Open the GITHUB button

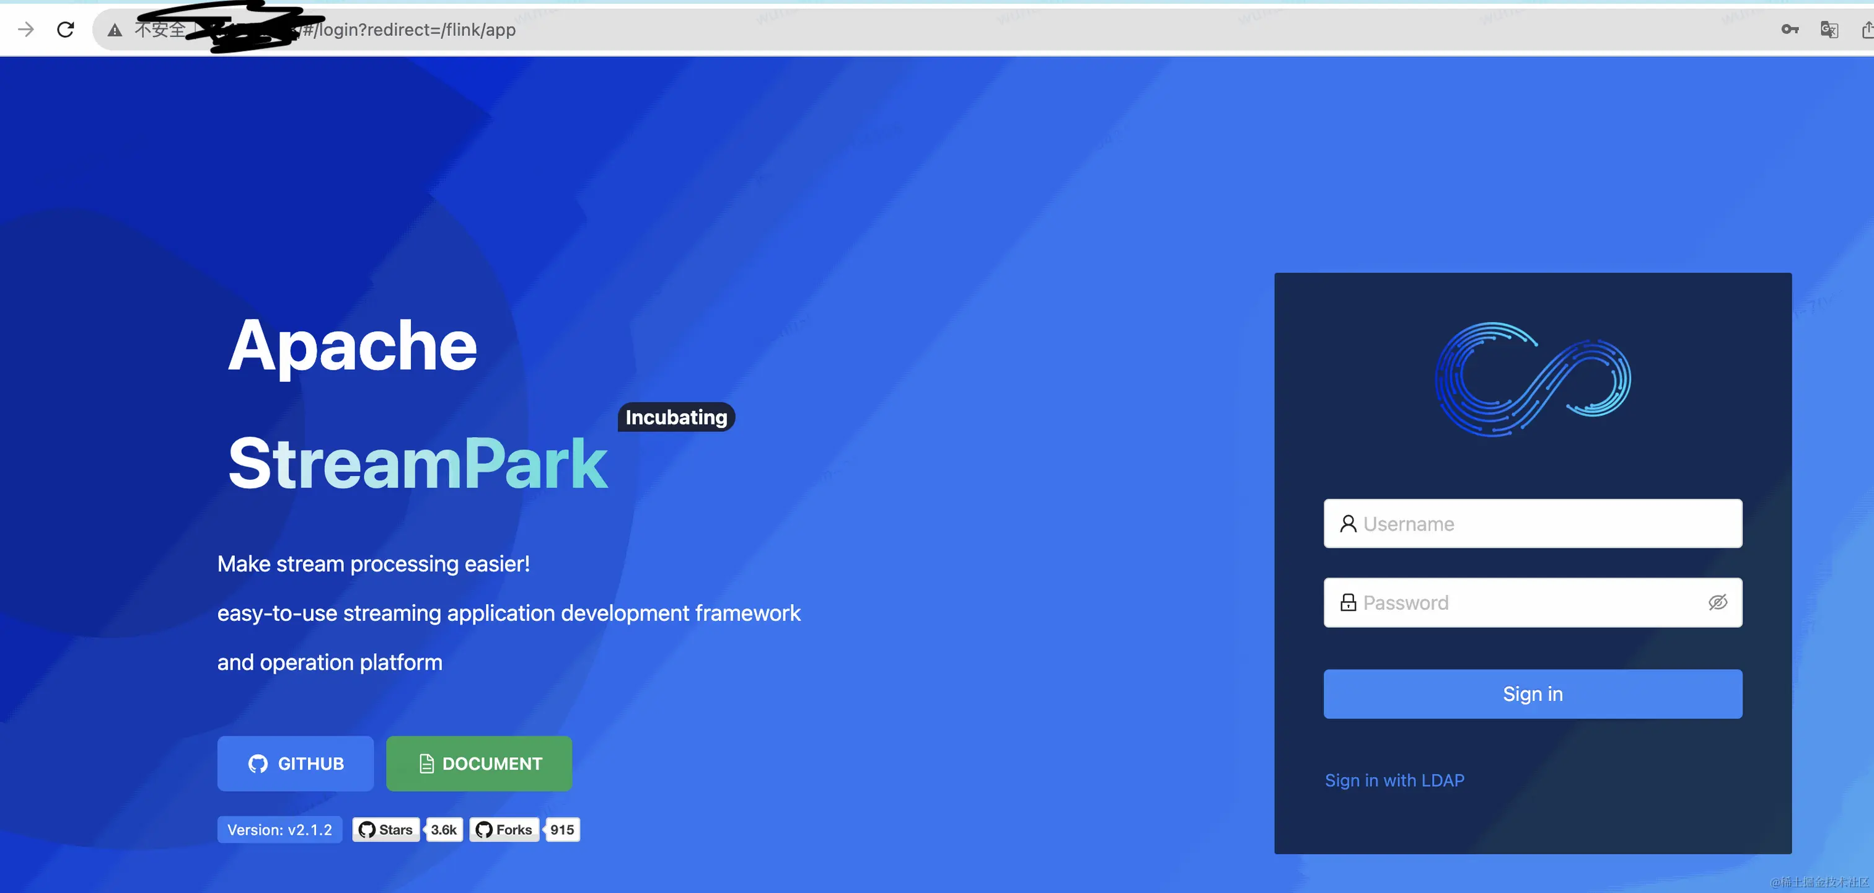point(296,763)
